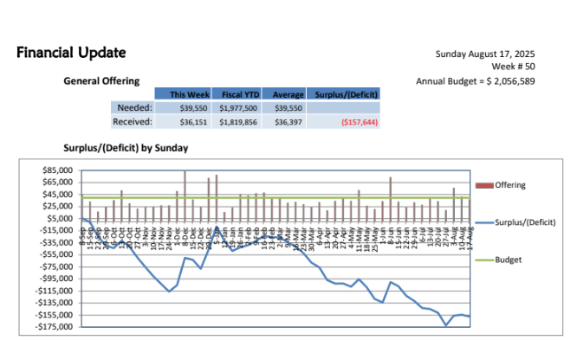The image size is (577, 340).
Task: Click the "$5,000" y-axis label
Action: coord(59,218)
